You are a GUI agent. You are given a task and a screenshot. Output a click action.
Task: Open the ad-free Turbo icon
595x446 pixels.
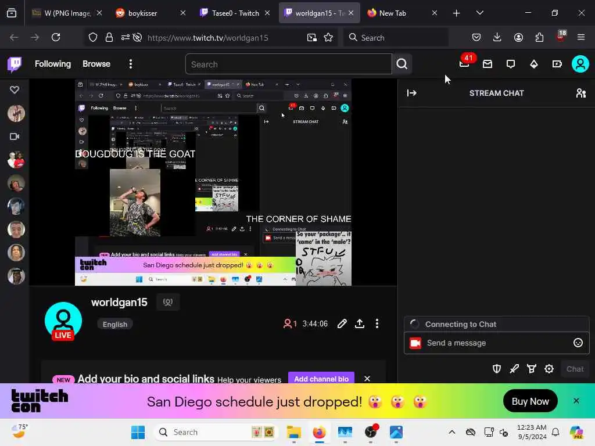(557, 64)
